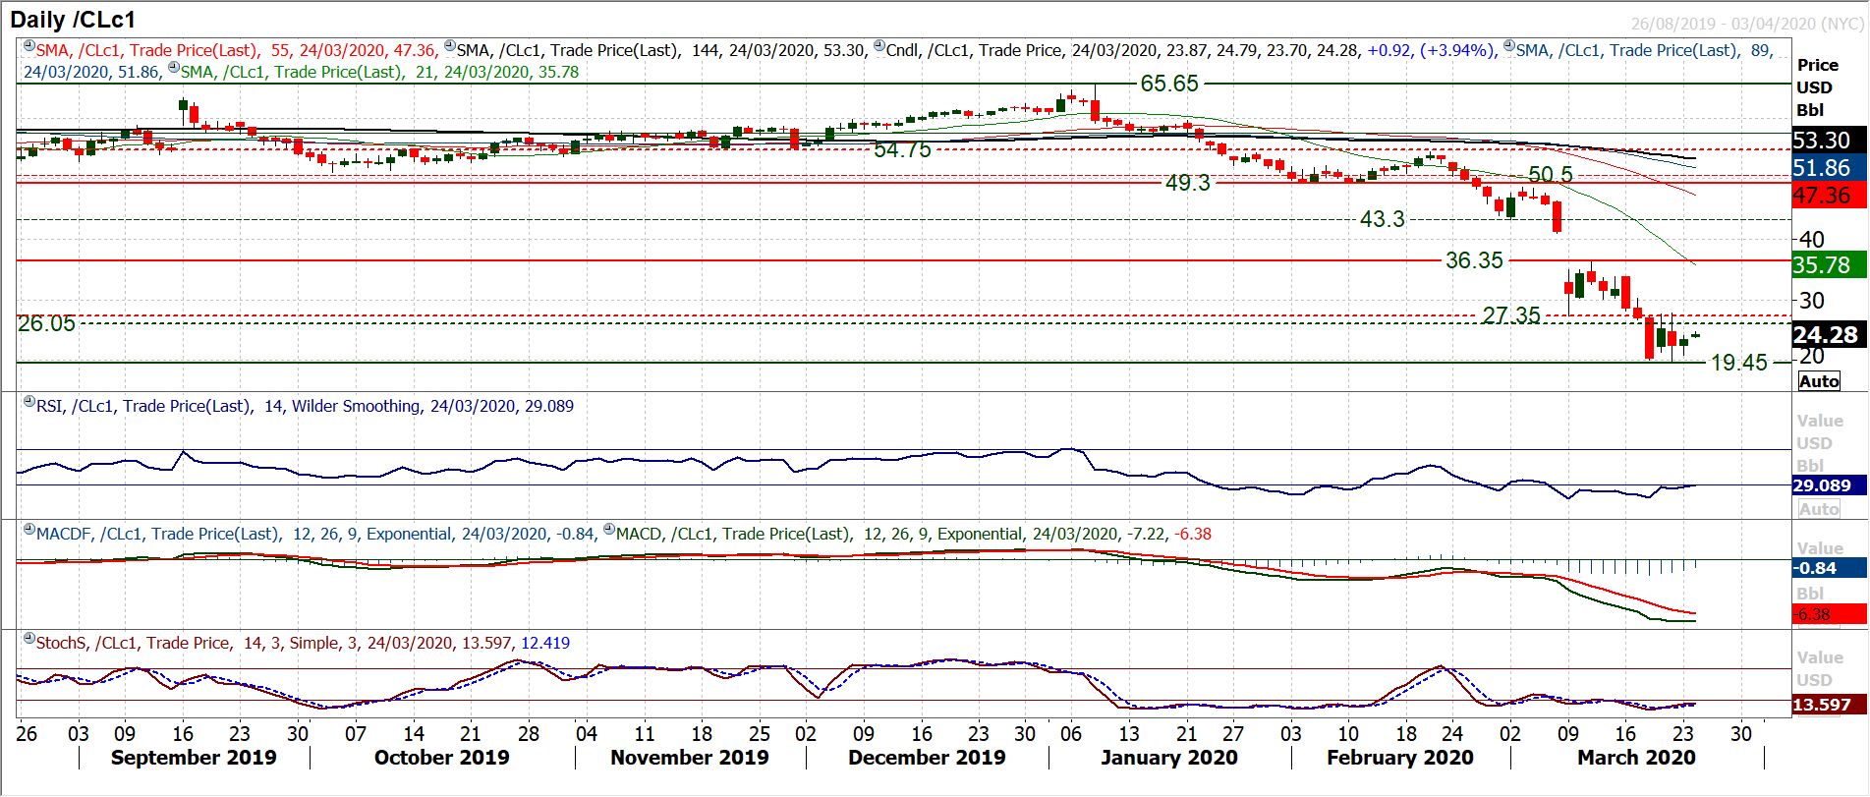
Task: Click the February 2020 month label
Action: 1399,758
